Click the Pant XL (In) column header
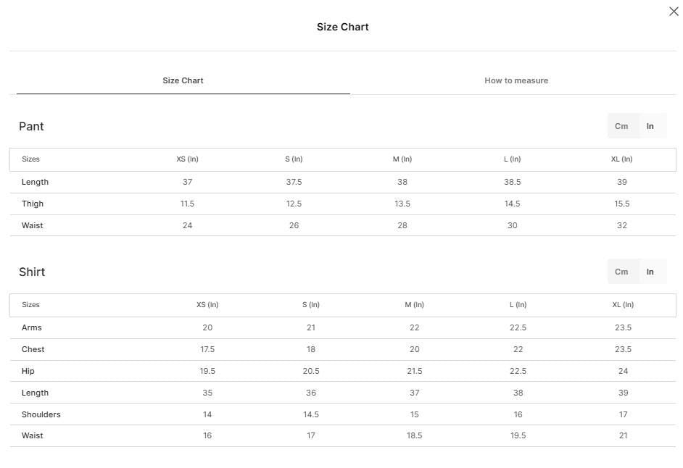 (622, 159)
